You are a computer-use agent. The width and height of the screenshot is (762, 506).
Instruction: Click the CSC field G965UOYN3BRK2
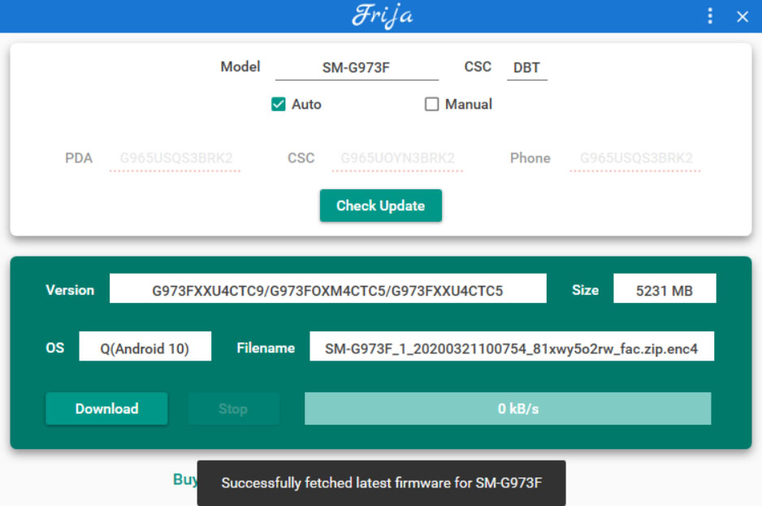(397, 158)
